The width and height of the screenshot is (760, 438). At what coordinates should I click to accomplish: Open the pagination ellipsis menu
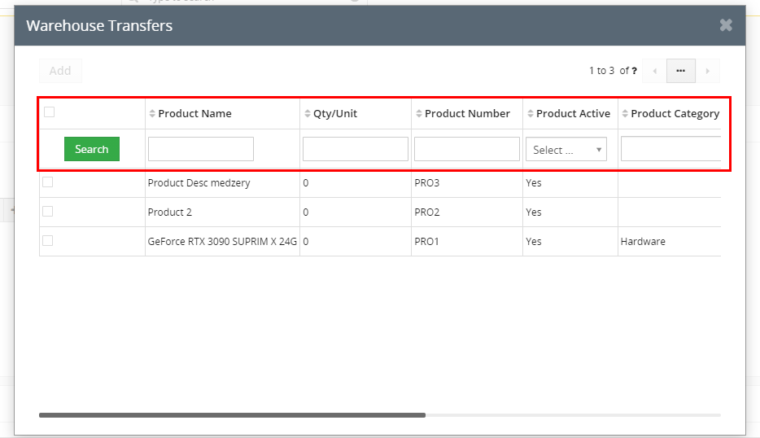[680, 71]
